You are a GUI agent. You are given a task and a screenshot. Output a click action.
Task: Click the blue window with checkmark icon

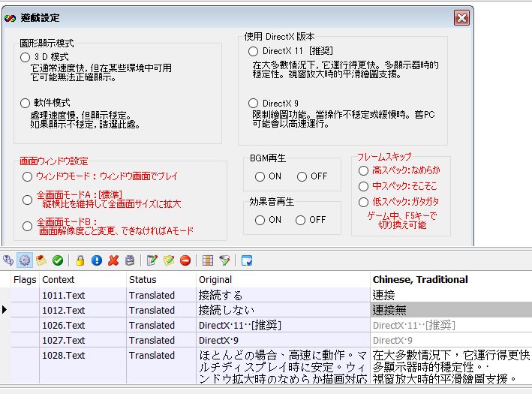247,260
